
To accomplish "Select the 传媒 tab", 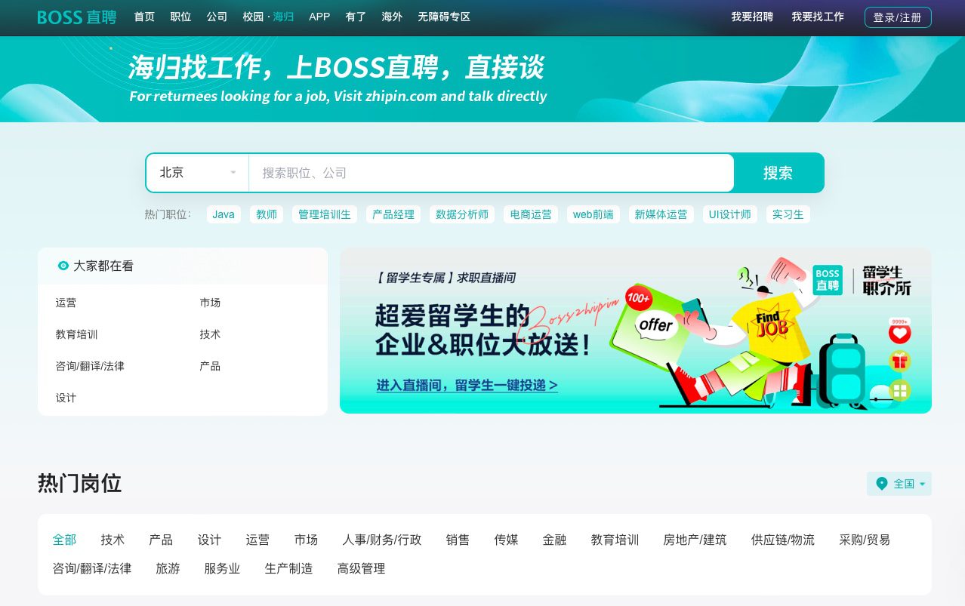I will click(x=506, y=540).
